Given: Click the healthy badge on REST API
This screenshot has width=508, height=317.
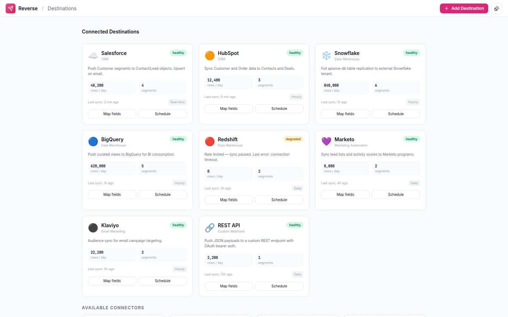Looking at the screenshot, I should pyautogui.click(x=295, y=225).
